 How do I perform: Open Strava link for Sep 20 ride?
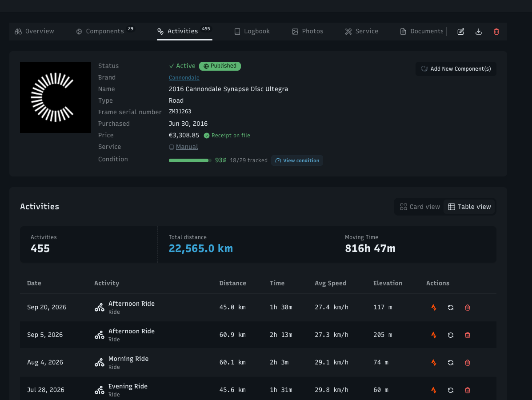434,308
